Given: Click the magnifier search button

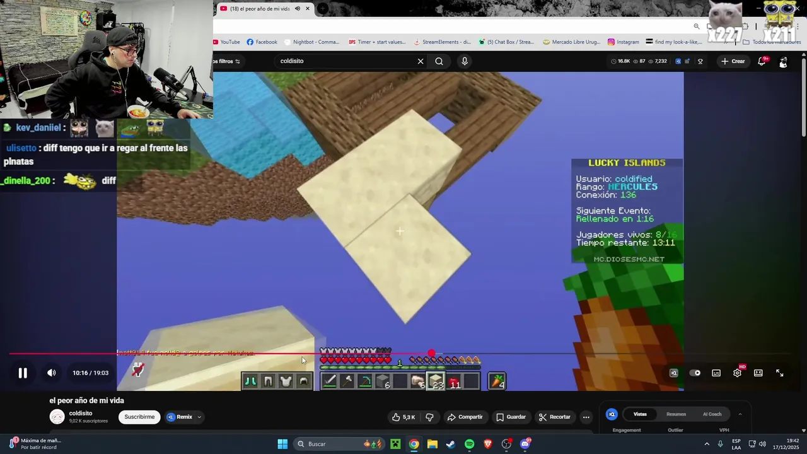Looking at the screenshot, I should tap(439, 61).
